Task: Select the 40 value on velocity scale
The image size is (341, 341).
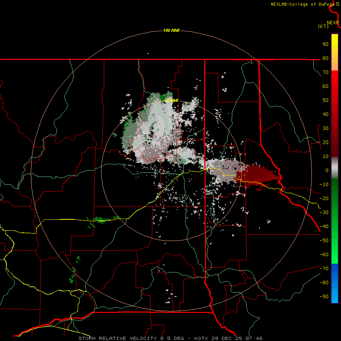Action: point(325,114)
